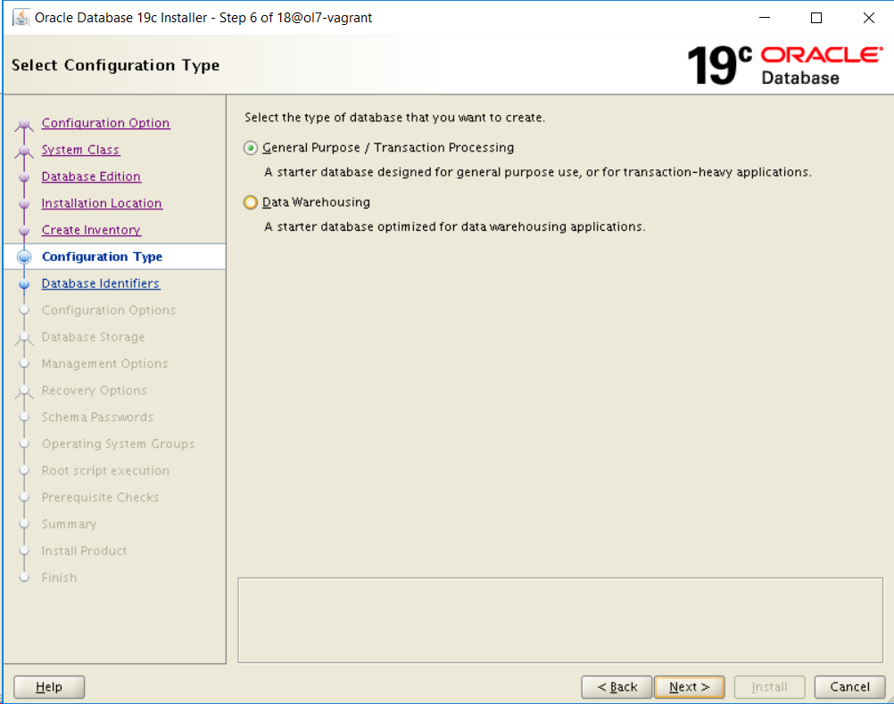The width and height of the screenshot is (894, 704).
Task: Click the greyed Prerequisite Checks step
Action: (x=100, y=498)
